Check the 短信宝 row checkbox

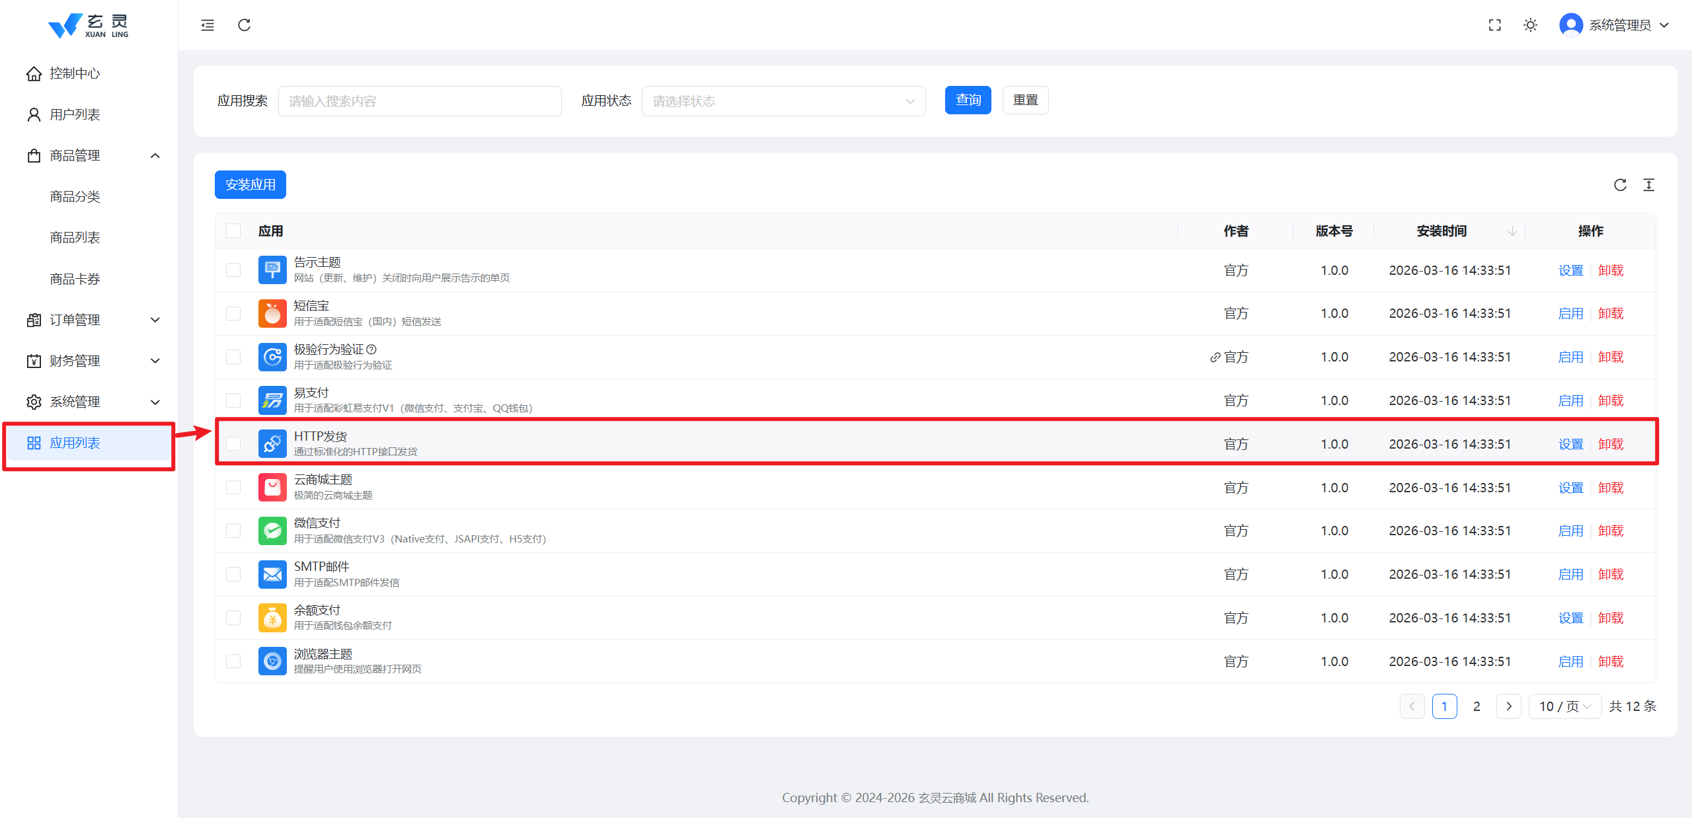[x=233, y=313]
